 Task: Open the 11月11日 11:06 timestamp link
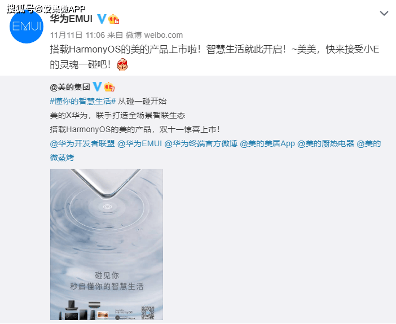coord(77,35)
